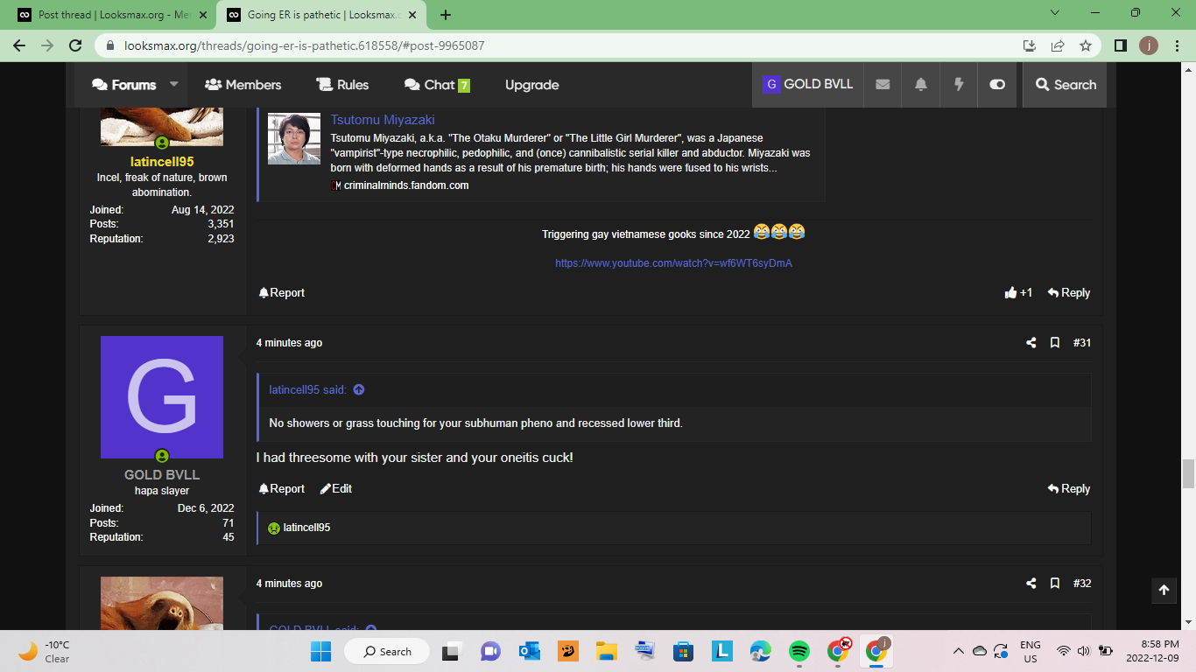Report the GOLD BVLL post #31

point(281,489)
